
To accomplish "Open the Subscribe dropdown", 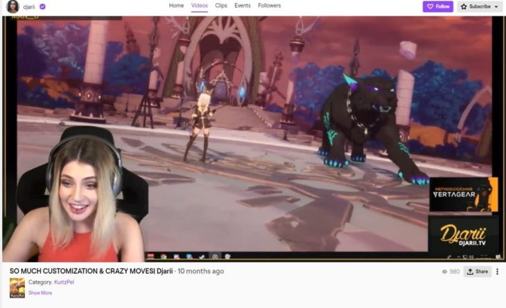I will (x=480, y=6).
